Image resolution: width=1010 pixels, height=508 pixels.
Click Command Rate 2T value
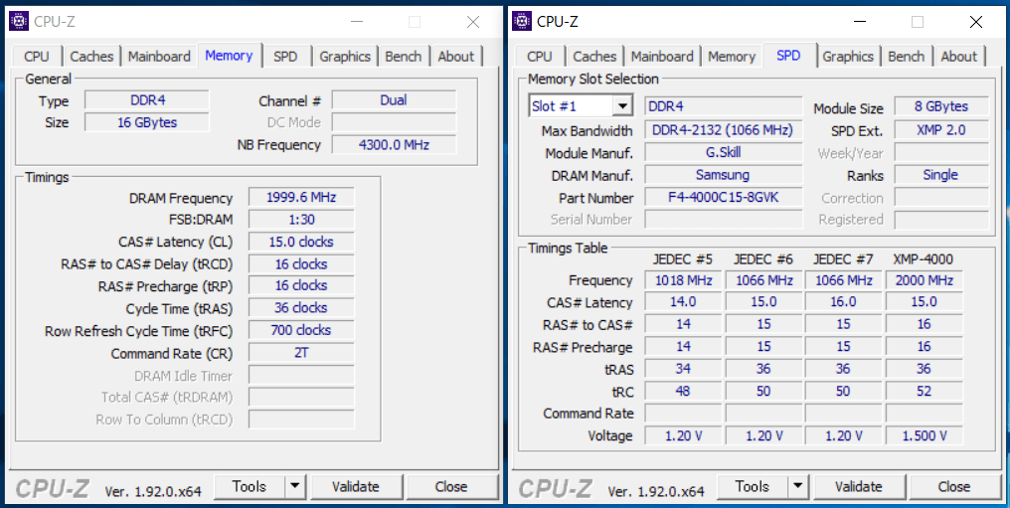(x=301, y=353)
